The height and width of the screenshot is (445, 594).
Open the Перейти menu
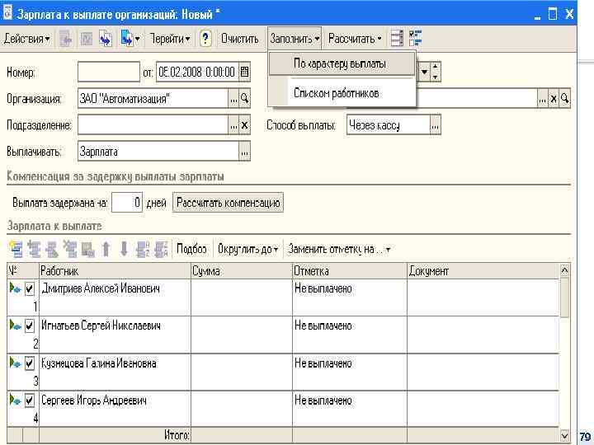point(170,39)
